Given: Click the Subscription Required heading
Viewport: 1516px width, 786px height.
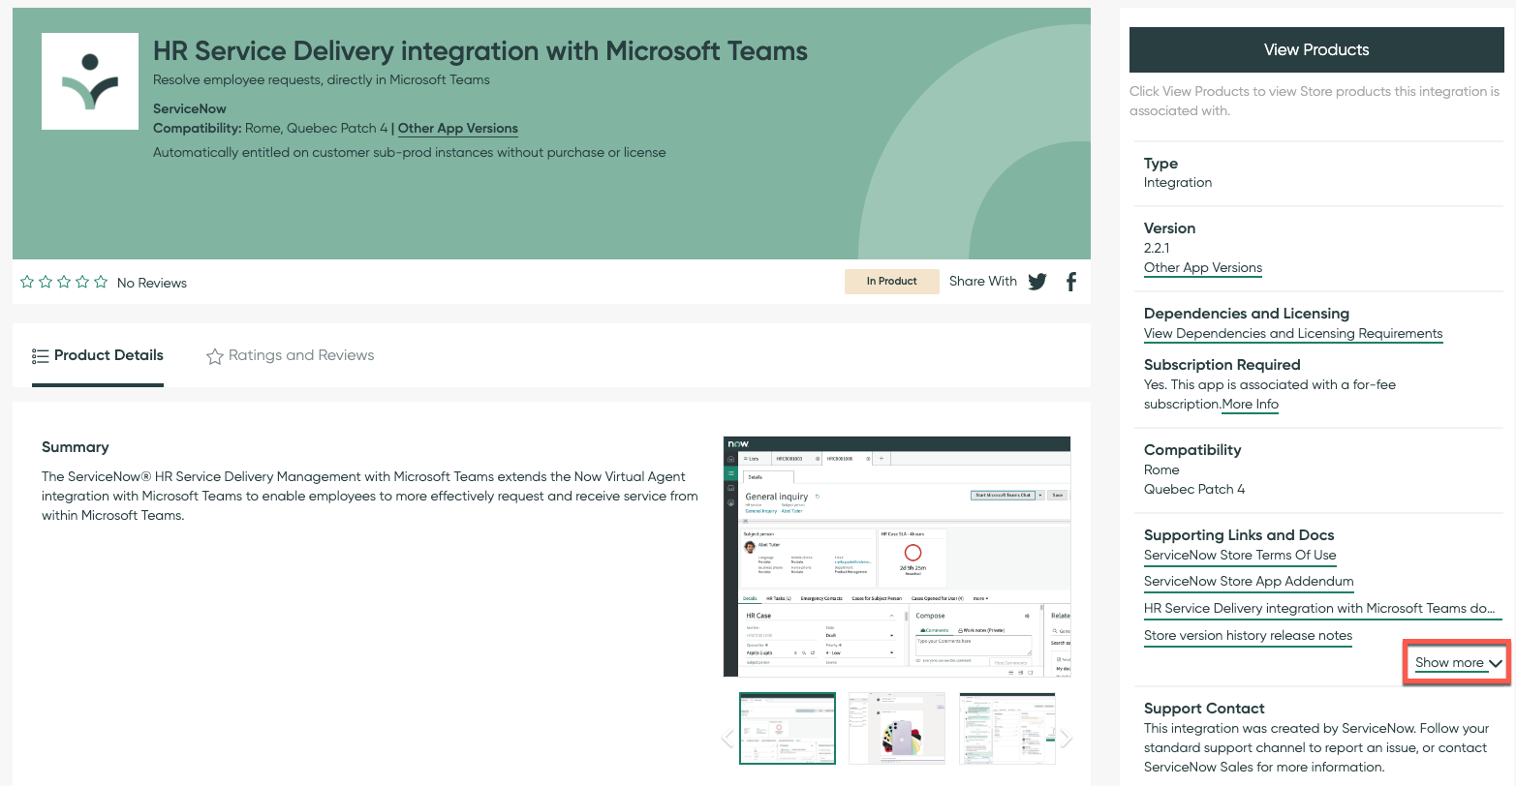Looking at the screenshot, I should click(x=1222, y=365).
